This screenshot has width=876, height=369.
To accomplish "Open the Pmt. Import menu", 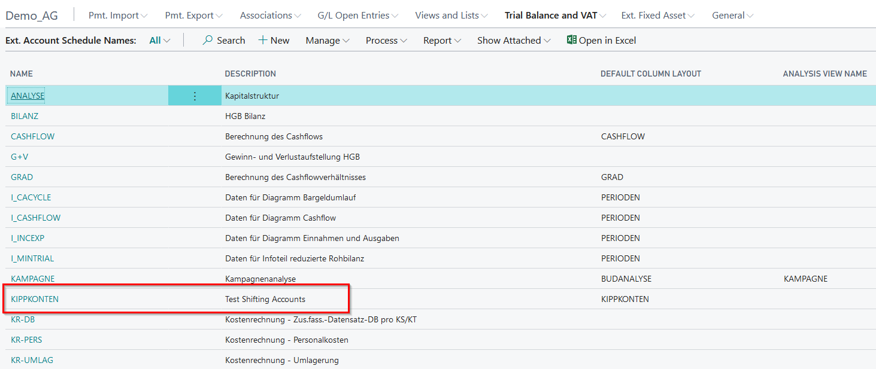I will [x=118, y=16].
